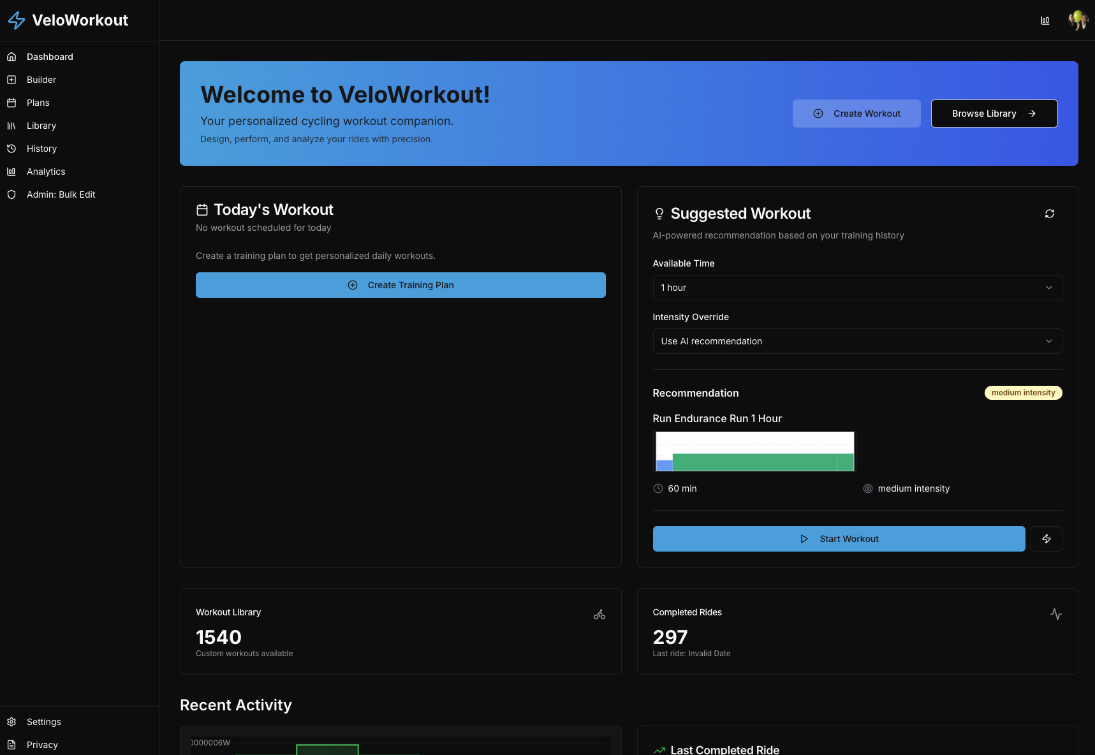The width and height of the screenshot is (1095, 755).
Task: Open the Available Time dropdown
Action: coord(856,287)
